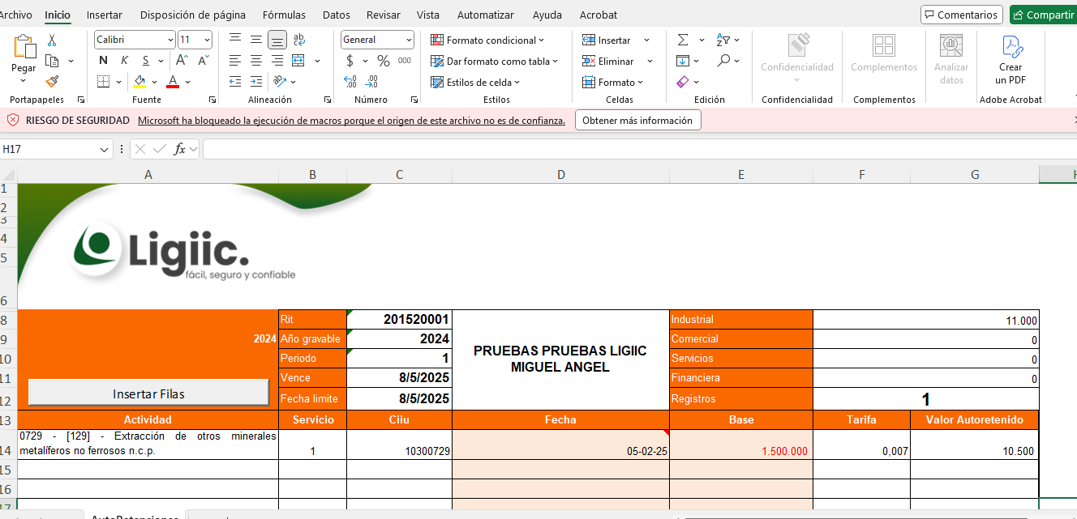Align text to middle of cell
The height and width of the screenshot is (519, 1077).
(x=256, y=40)
